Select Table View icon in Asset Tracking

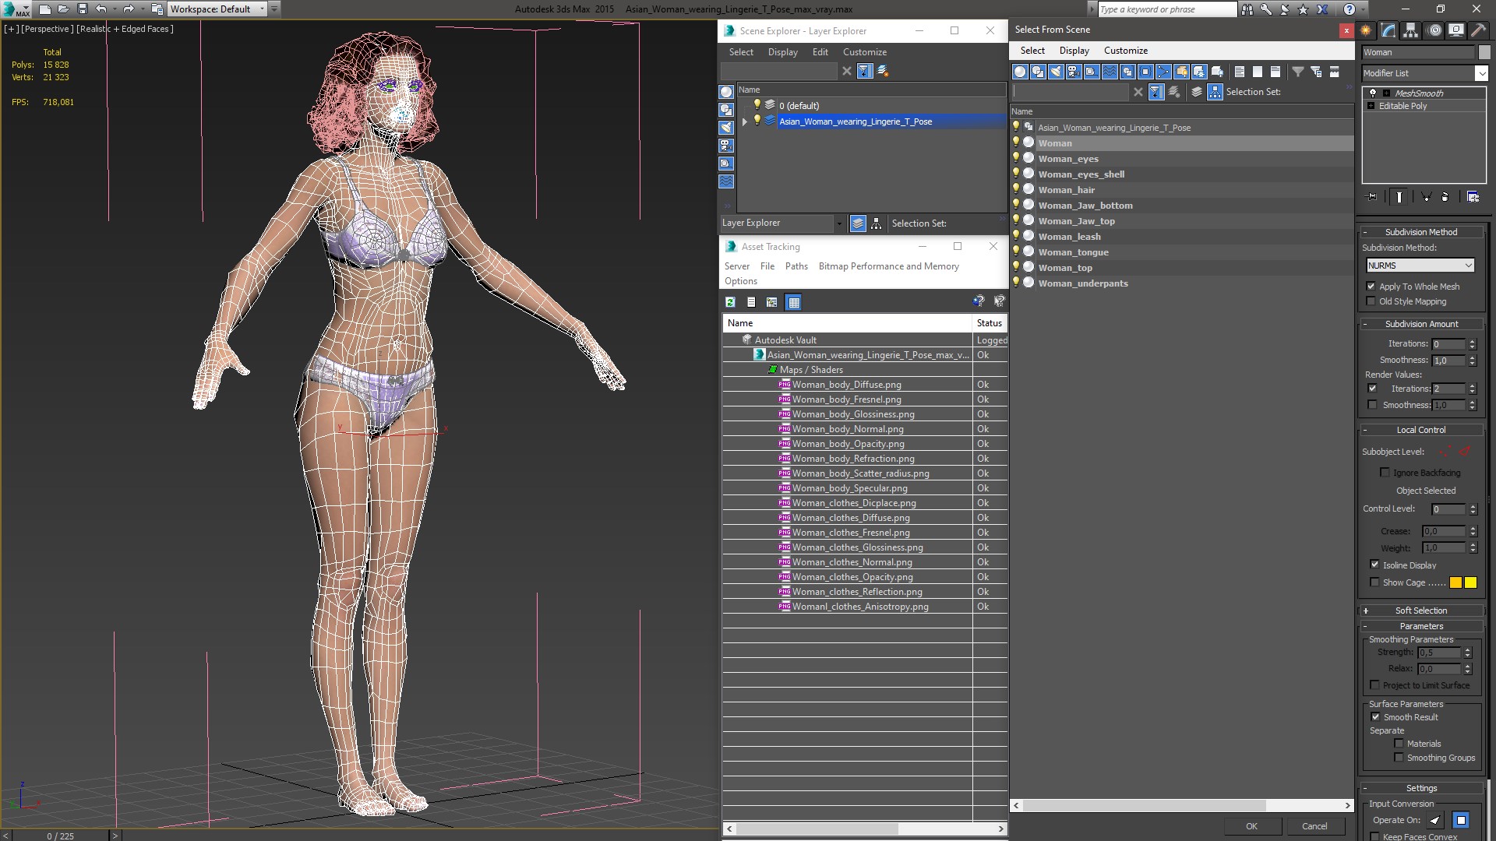793,302
